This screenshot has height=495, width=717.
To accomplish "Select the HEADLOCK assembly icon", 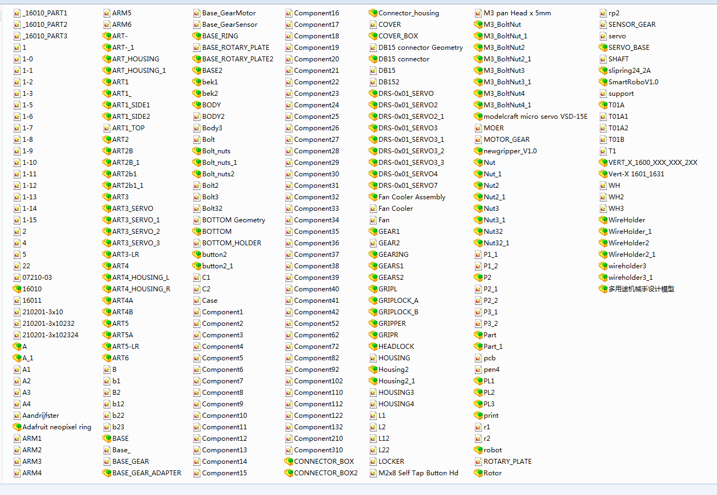I will point(374,347).
